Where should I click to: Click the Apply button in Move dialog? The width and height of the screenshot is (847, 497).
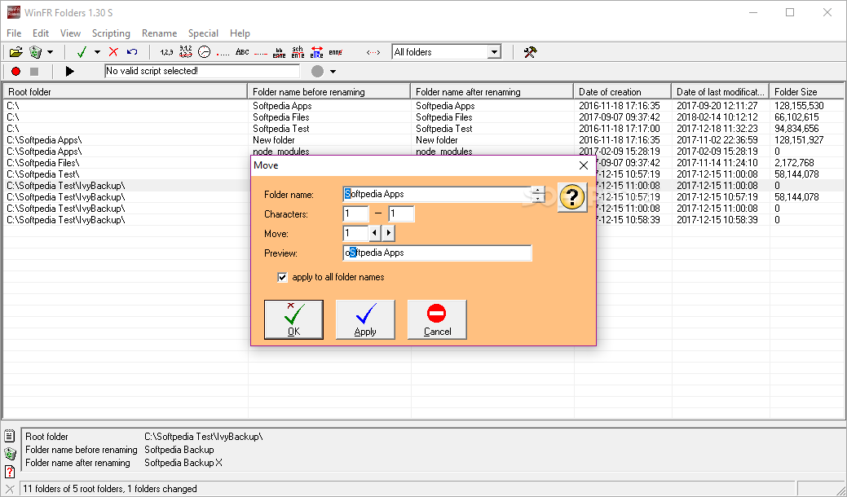pos(365,319)
